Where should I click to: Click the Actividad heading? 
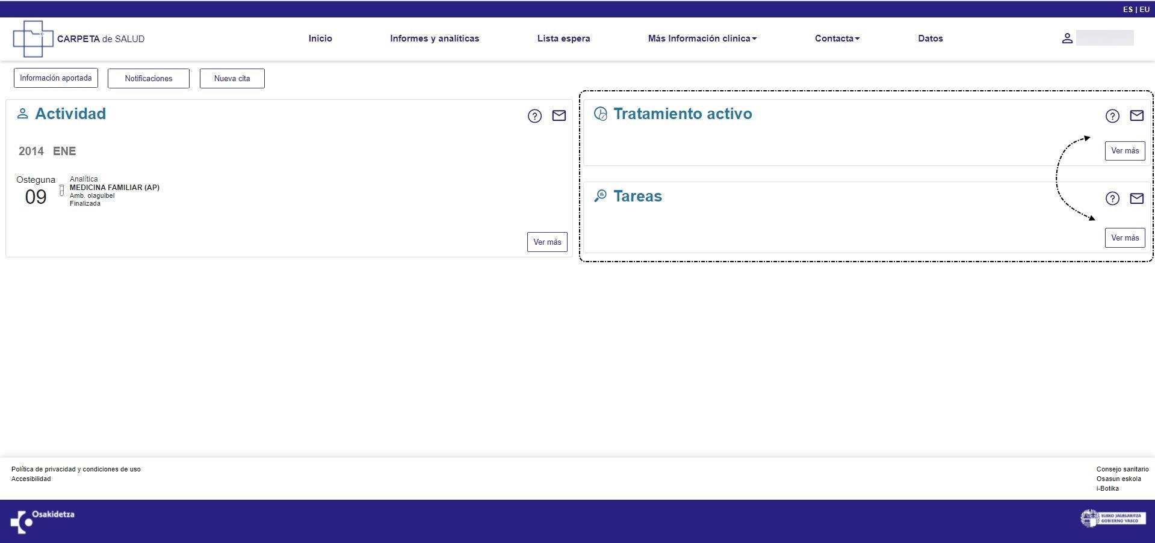tap(70, 114)
